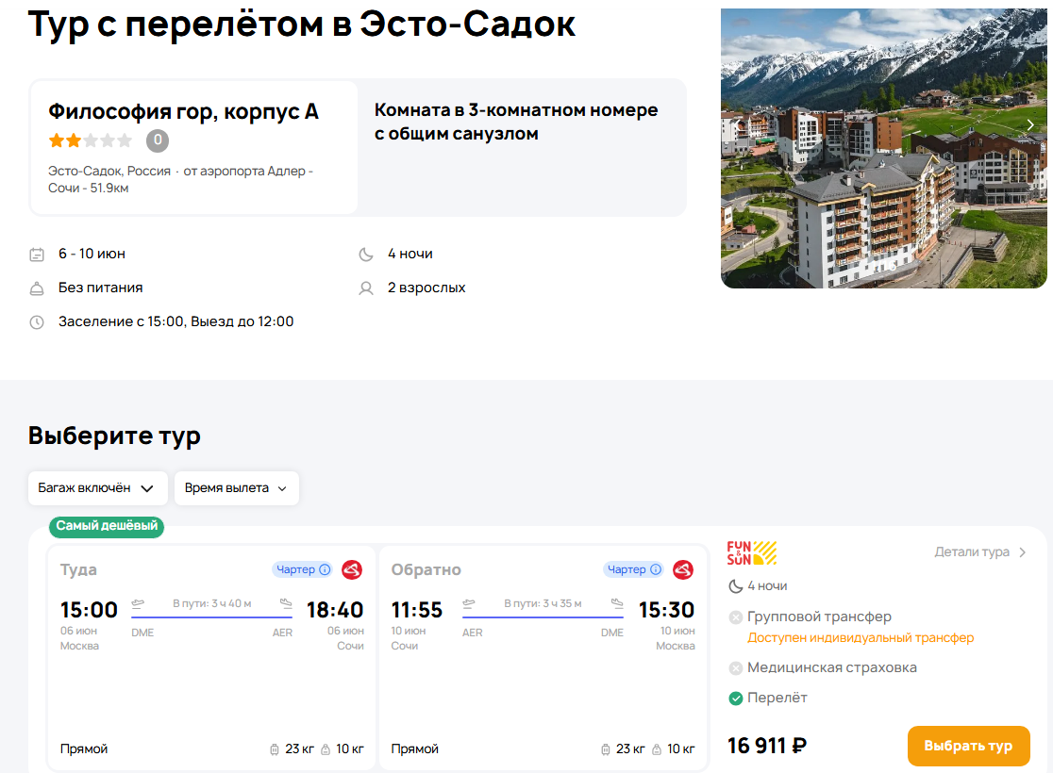Click the arrival time 18:40 in Сочи
This screenshot has width=1053, height=773.
pos(335,610)
